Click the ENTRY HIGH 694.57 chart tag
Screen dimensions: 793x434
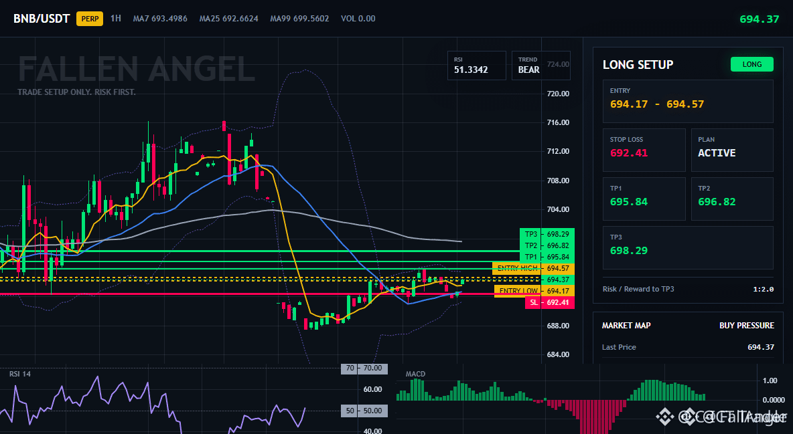pyautogui.click(x=533, y=268)
